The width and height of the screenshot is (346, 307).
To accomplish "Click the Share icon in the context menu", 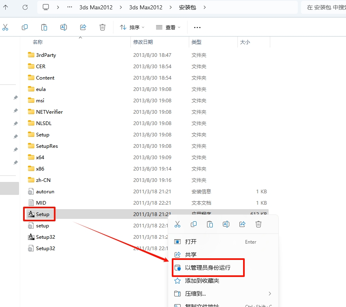I will [242, 224].
